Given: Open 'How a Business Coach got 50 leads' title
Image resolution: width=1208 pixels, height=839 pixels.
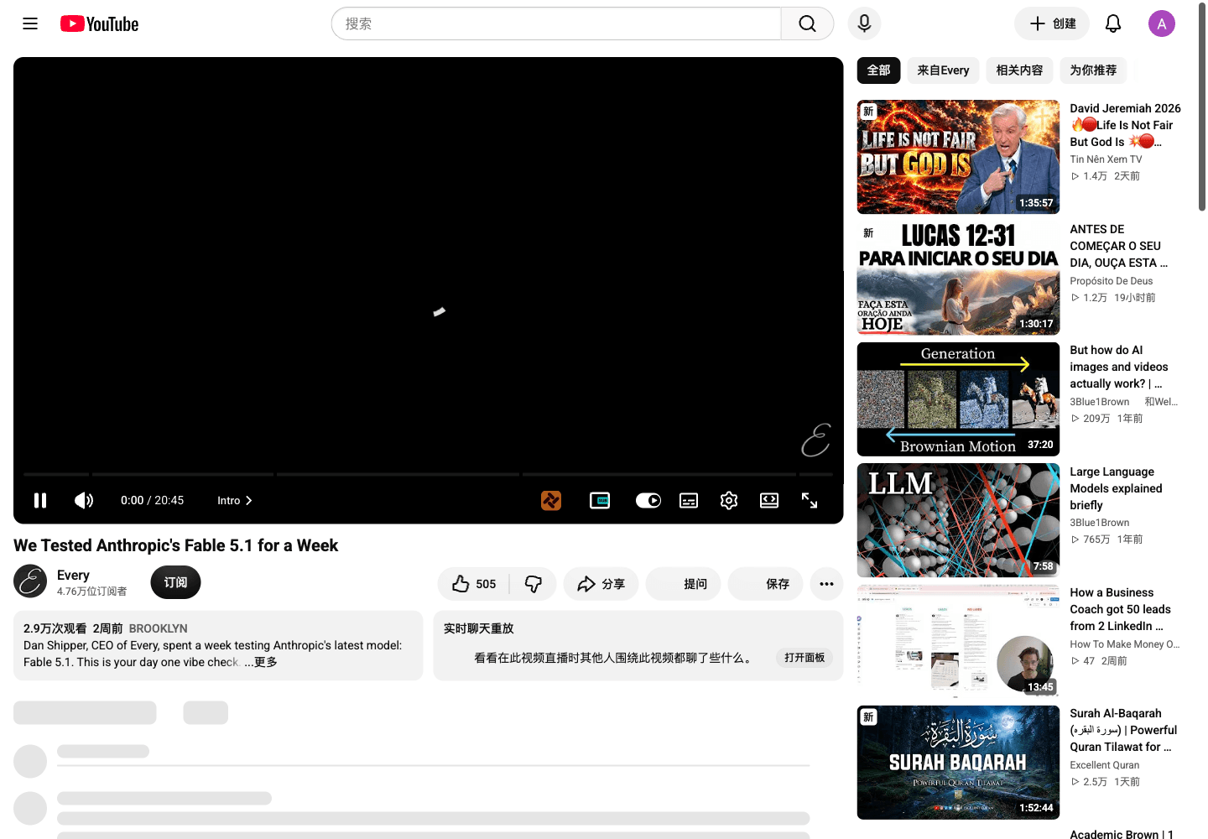Looking at the screenshot, I should click(x=1120, y=609).
